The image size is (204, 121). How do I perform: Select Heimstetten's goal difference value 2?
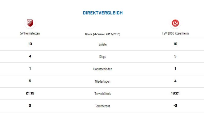30,106
